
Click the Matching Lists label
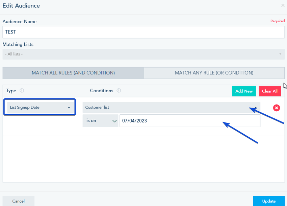tap(18, 44)
